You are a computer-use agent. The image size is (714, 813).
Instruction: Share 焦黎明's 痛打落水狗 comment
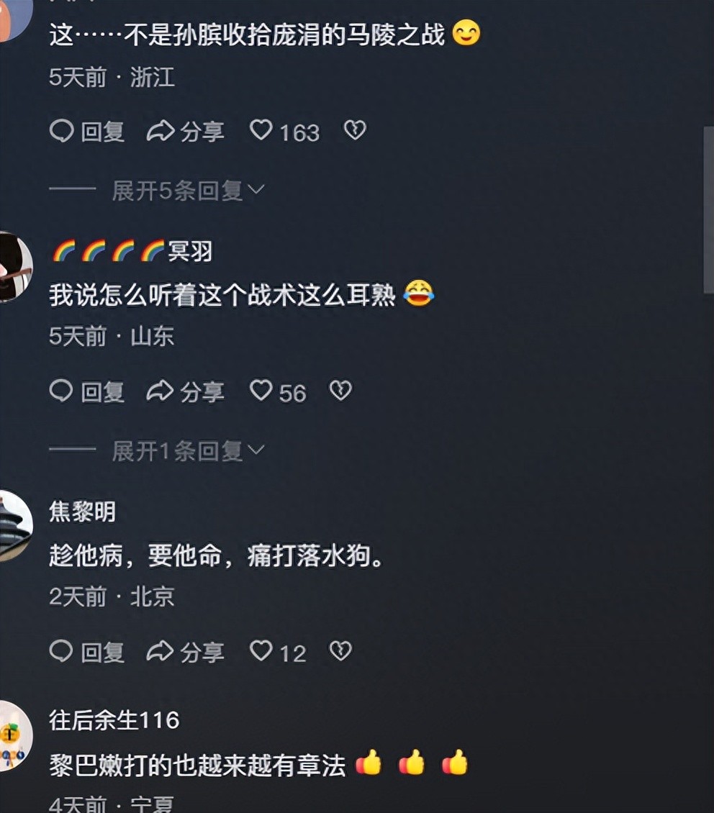click(x=185, y=652)
